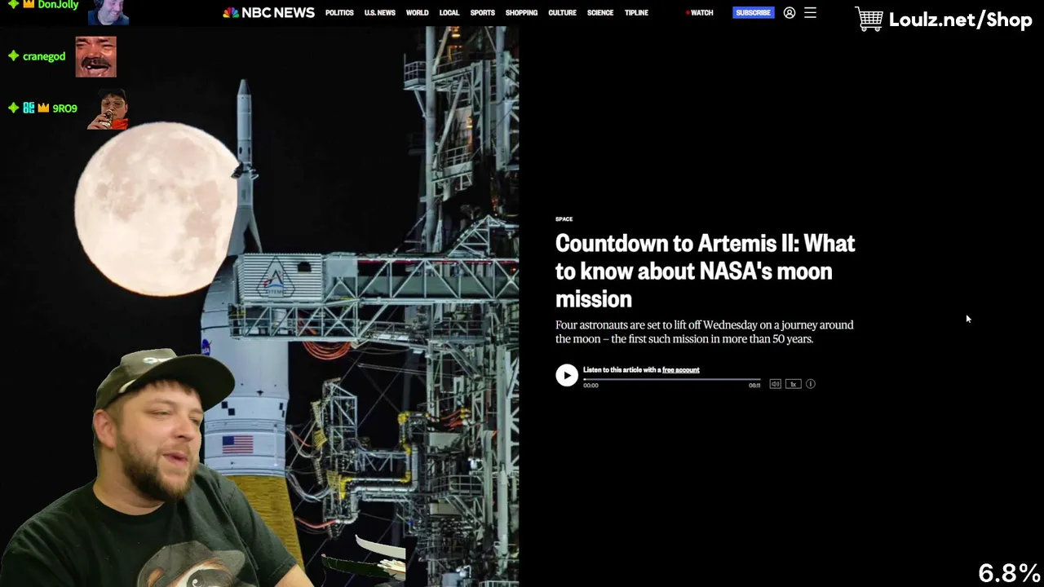Screen dimensions: 1044x587
Task: Play the article audio
Action: pyautogui.click(x=567, y=375)
